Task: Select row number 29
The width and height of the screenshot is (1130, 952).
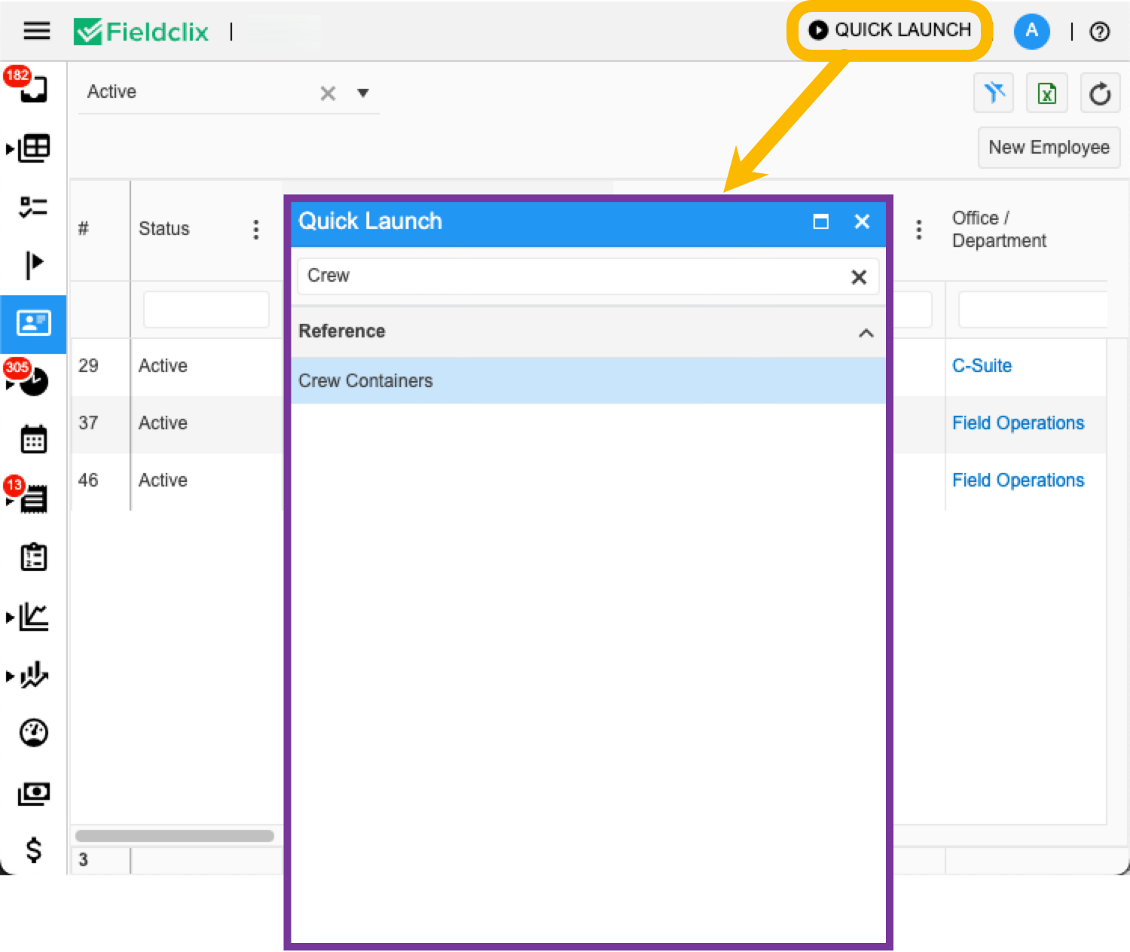Action: click(x=88, y=366)
